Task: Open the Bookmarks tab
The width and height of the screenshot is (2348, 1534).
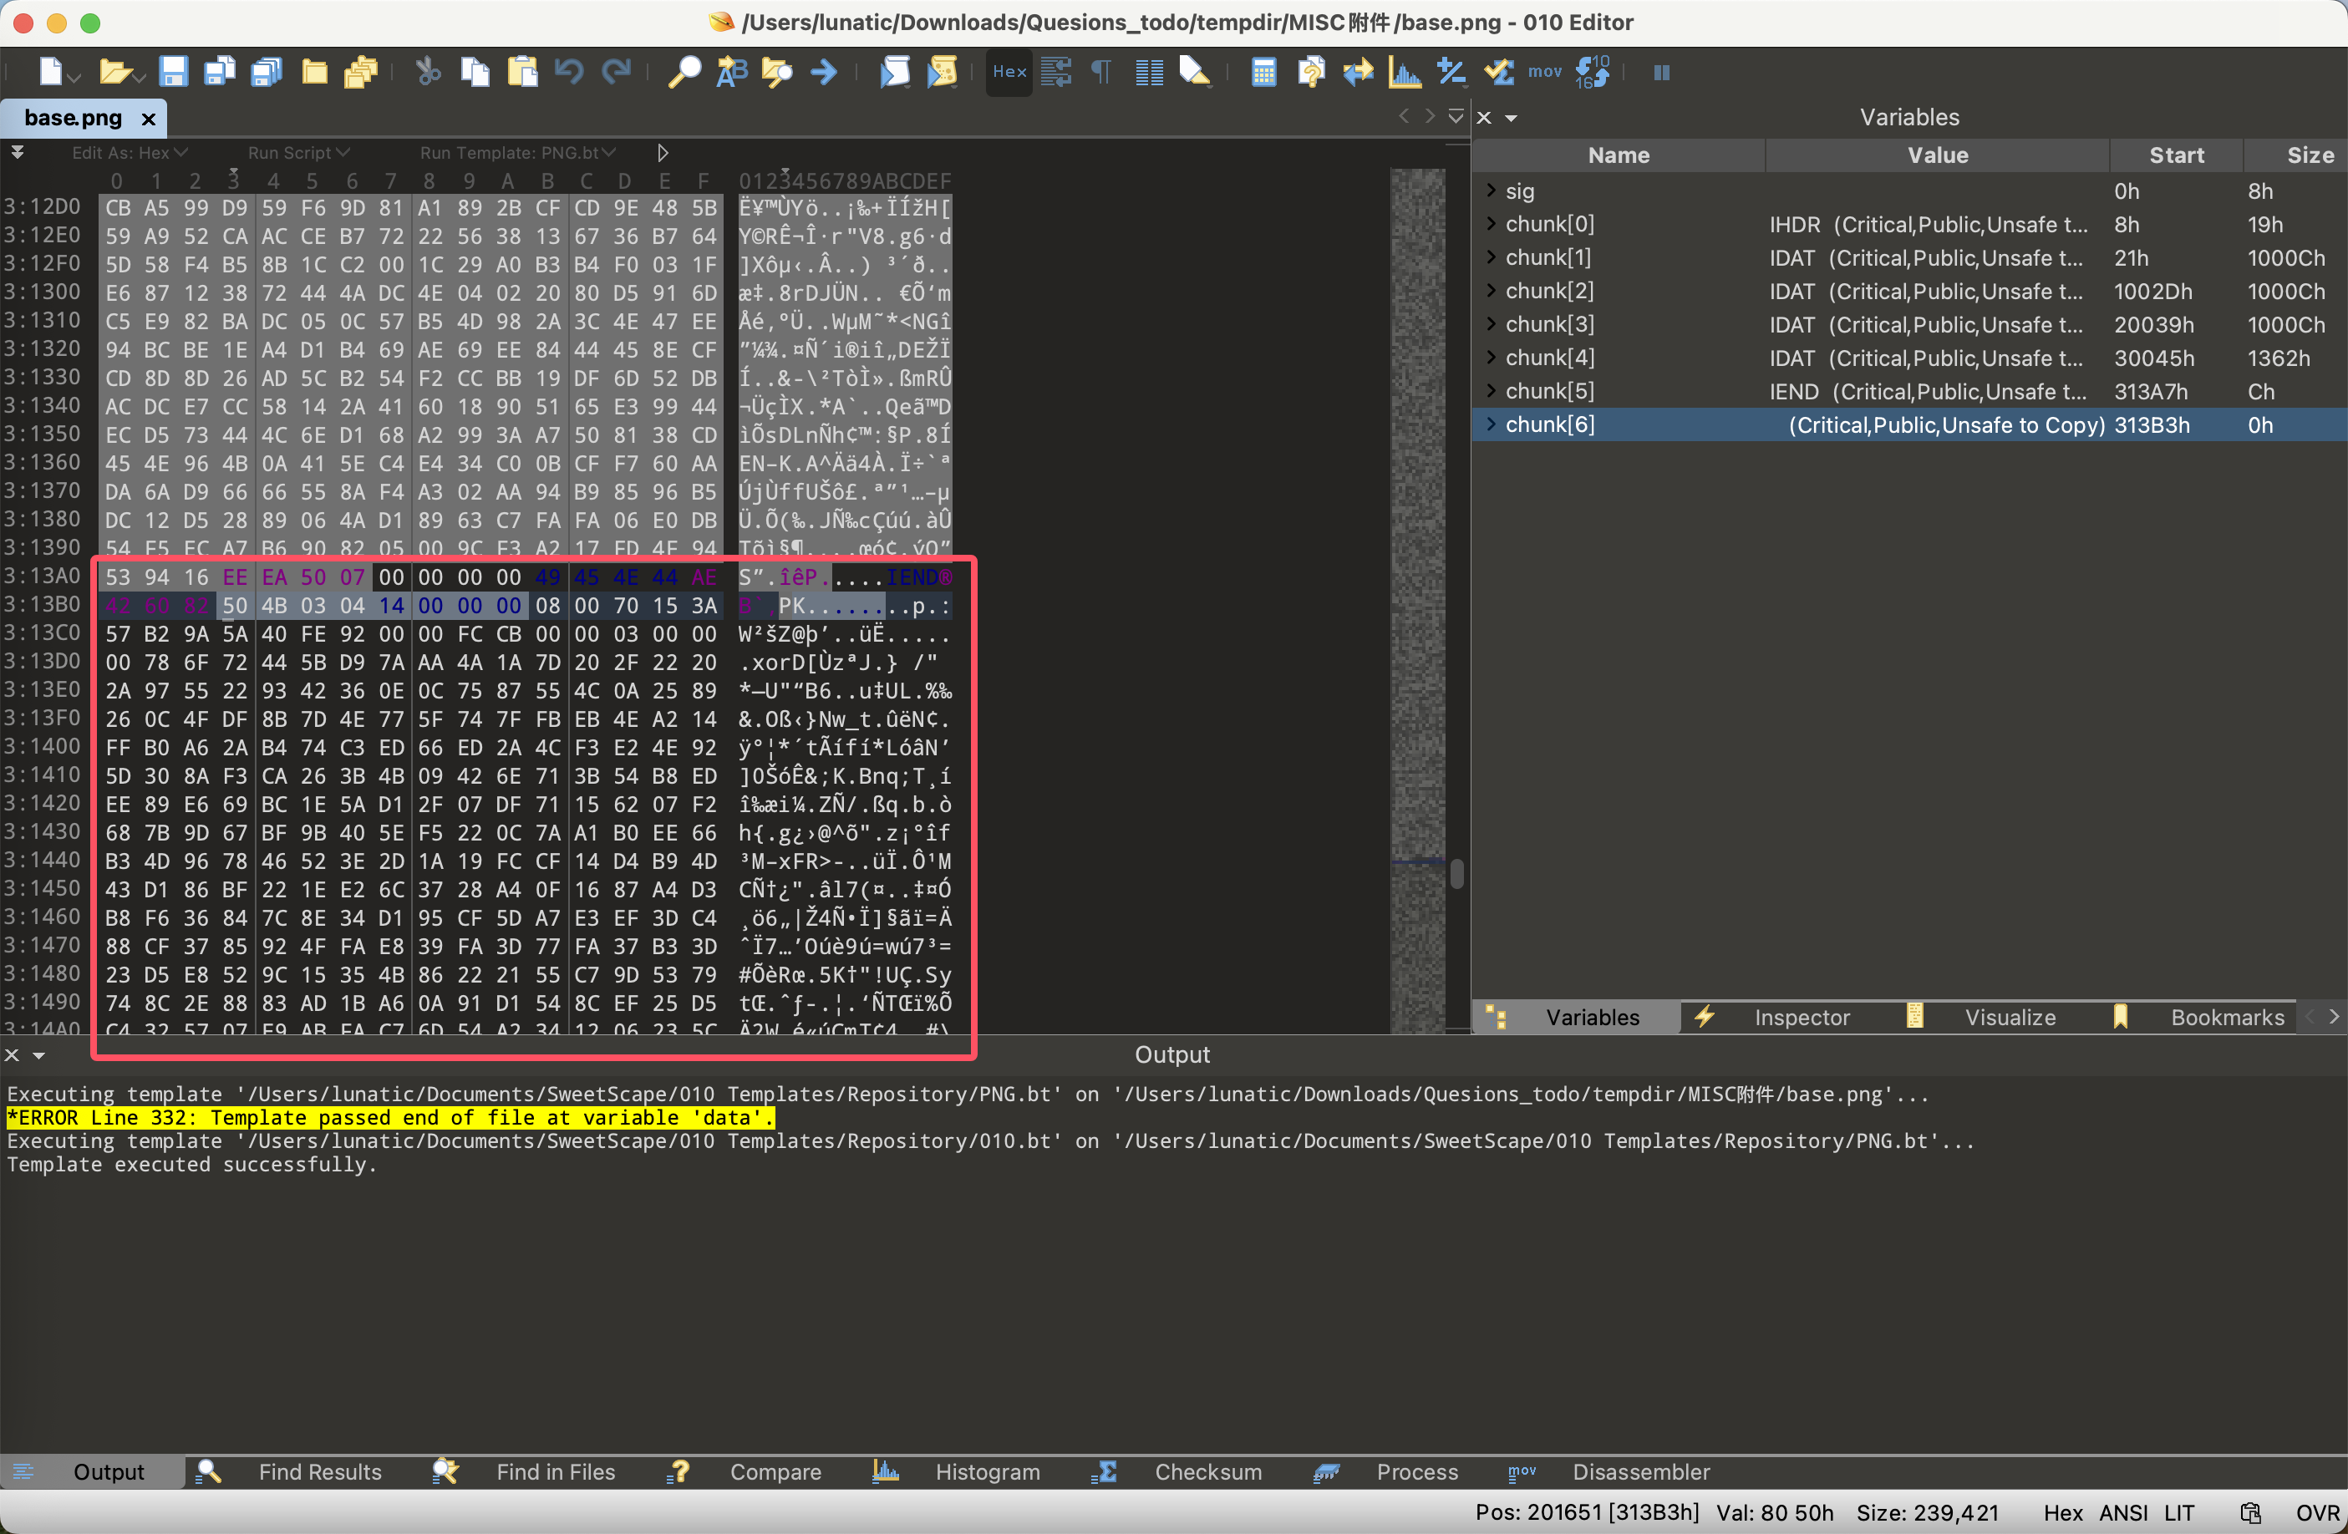Action: point(2227,1017)
